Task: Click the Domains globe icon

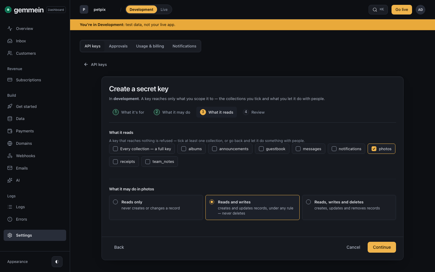Action: (x=10, y=143)
